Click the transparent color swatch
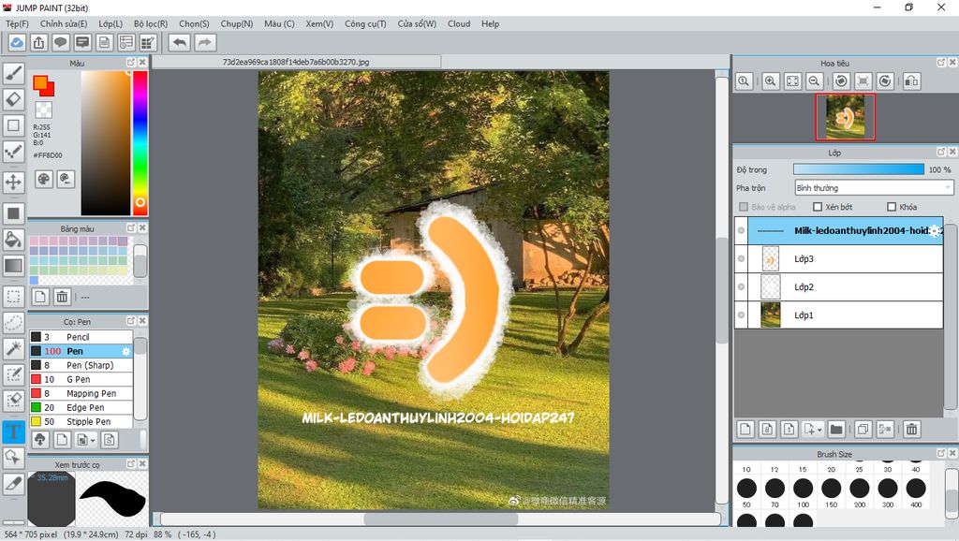The width and height of the screenshot is (959, 541). pos(43,110)
